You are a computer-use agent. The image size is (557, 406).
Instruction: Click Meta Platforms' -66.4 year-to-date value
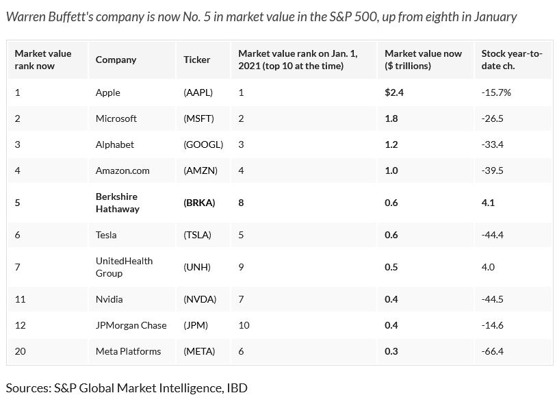[x=492, y=351]
